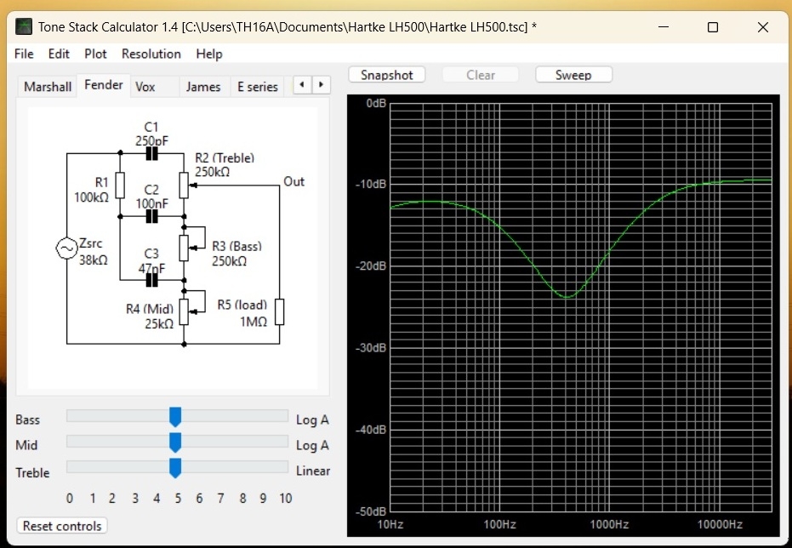
Task: Click the C1 250pF capacitor symbol
Action: pyautogui.click(x=151, y=153)
